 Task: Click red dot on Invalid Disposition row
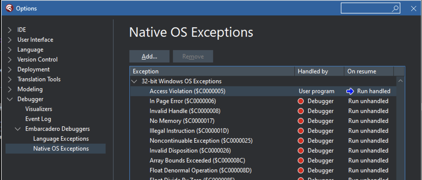click(301, 151)
